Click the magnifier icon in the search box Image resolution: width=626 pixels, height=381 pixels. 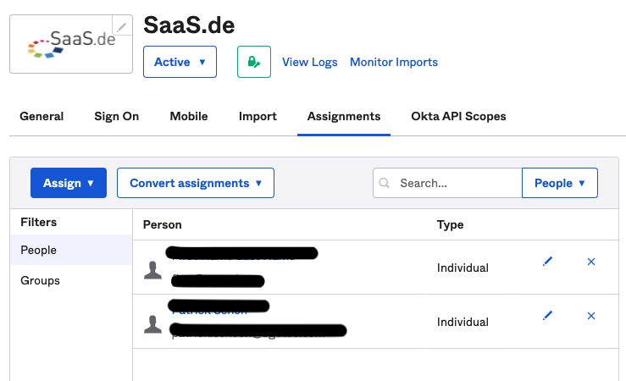tap(384, 183)
